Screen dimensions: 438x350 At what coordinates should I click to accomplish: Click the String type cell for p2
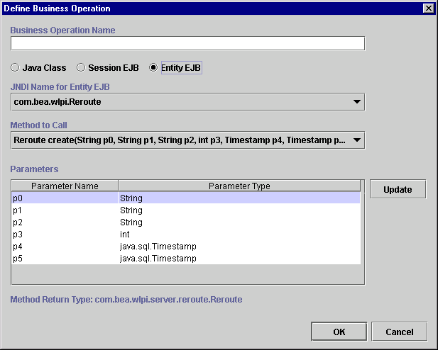point(239,222)
